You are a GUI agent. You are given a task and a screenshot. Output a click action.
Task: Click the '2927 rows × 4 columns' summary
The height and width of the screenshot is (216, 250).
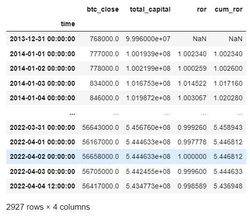48,207
